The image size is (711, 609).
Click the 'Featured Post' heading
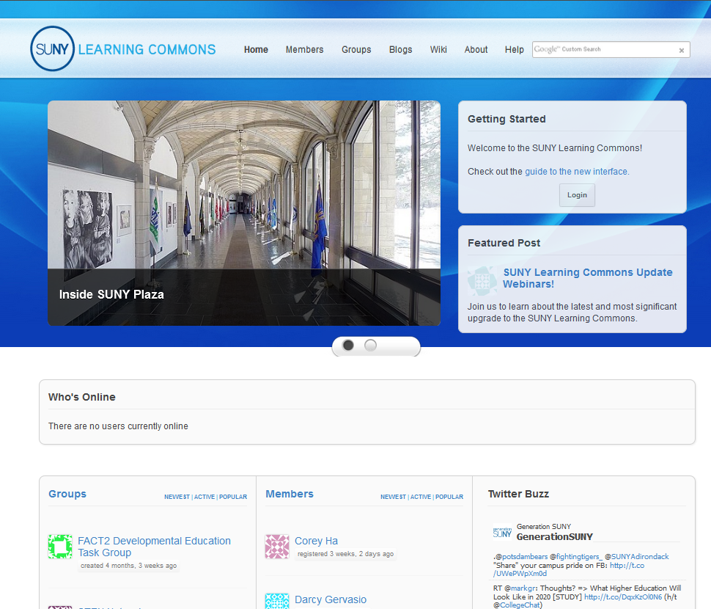click(504, 243)
